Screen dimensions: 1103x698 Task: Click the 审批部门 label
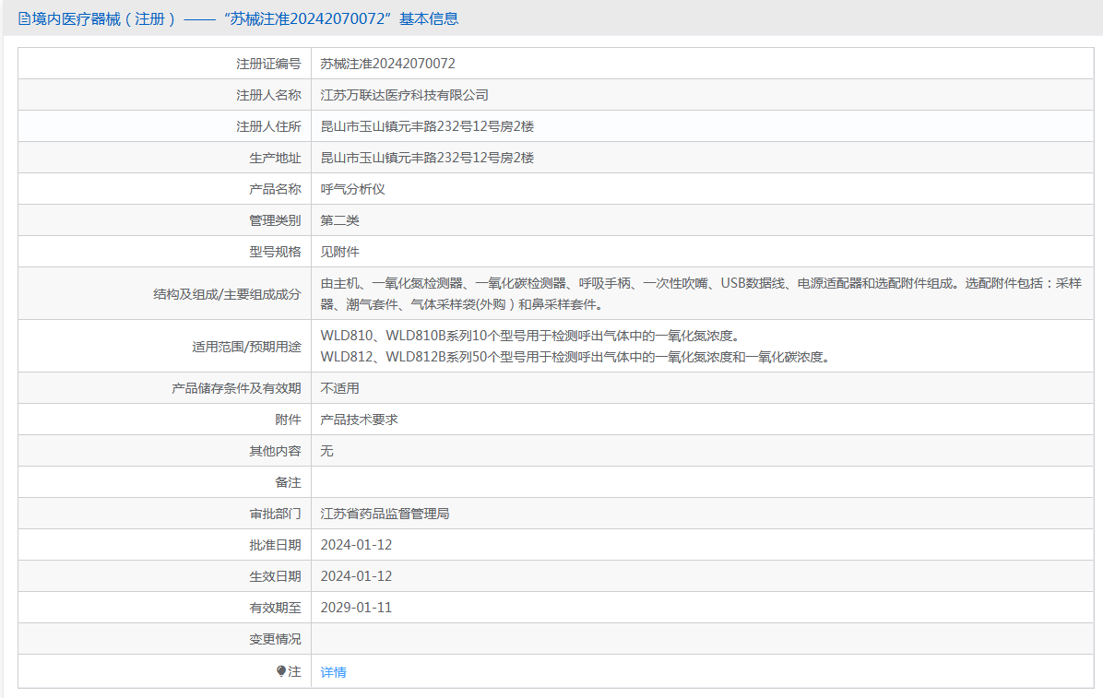click(x=274, y=514)
